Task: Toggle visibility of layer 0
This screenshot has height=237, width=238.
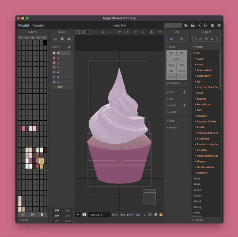Action: click(x=54, y=53)
